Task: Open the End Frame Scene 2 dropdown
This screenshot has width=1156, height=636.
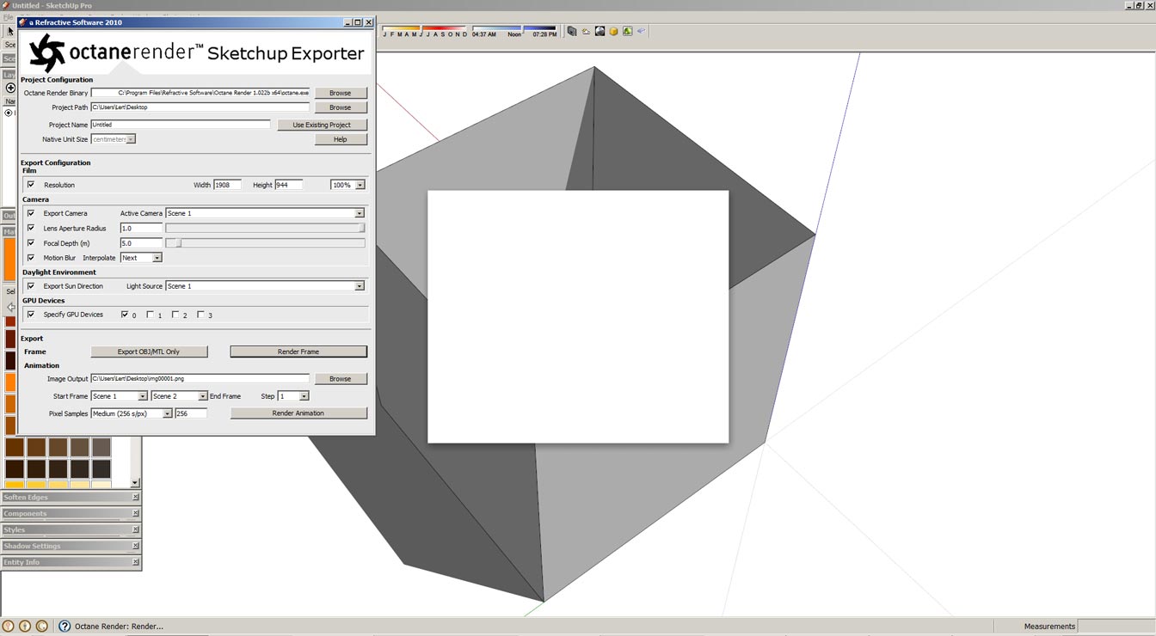Action: (x=203, y=396)
